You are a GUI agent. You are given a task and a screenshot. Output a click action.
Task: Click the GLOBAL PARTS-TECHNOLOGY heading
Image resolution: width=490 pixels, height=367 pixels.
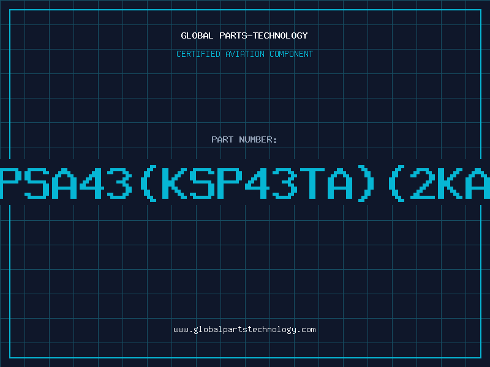[x=244, y=35]
